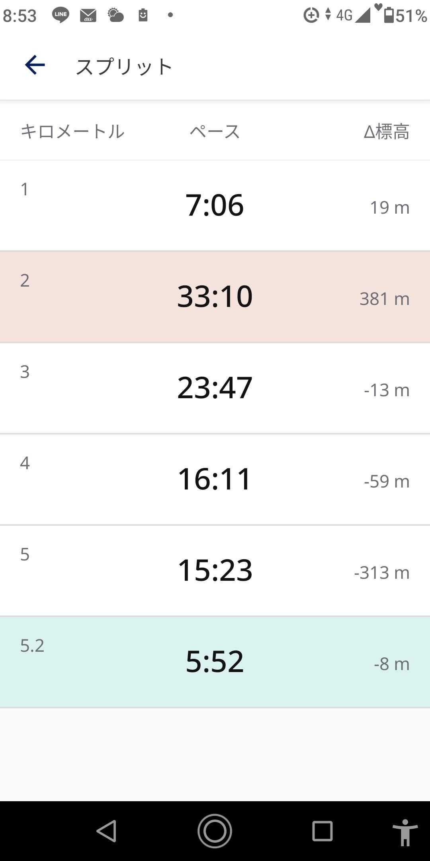
Task: Tap the battery percentage indicator
Action: coord(405,15)
